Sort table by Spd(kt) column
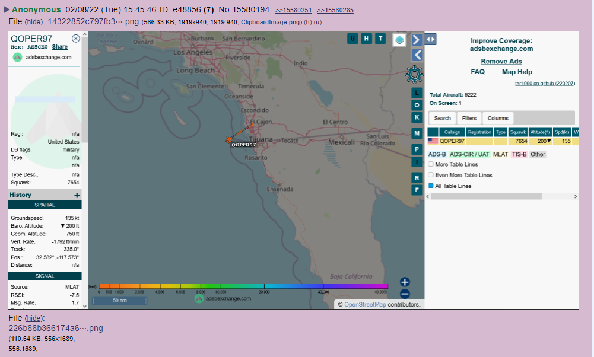594x357 pixels. [562, 132]
